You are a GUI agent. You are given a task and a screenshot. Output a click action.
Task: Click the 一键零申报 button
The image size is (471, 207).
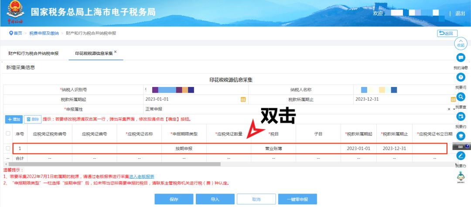click(x=297, y=199)
